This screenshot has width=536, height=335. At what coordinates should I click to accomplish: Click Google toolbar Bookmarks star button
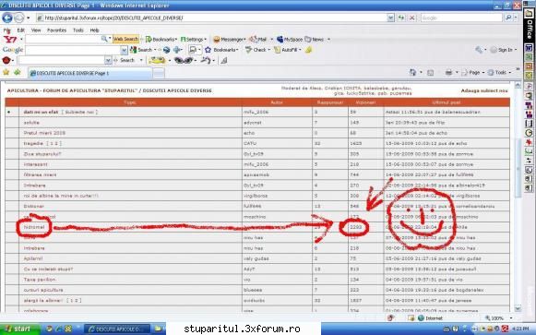[x=221, y=50]
